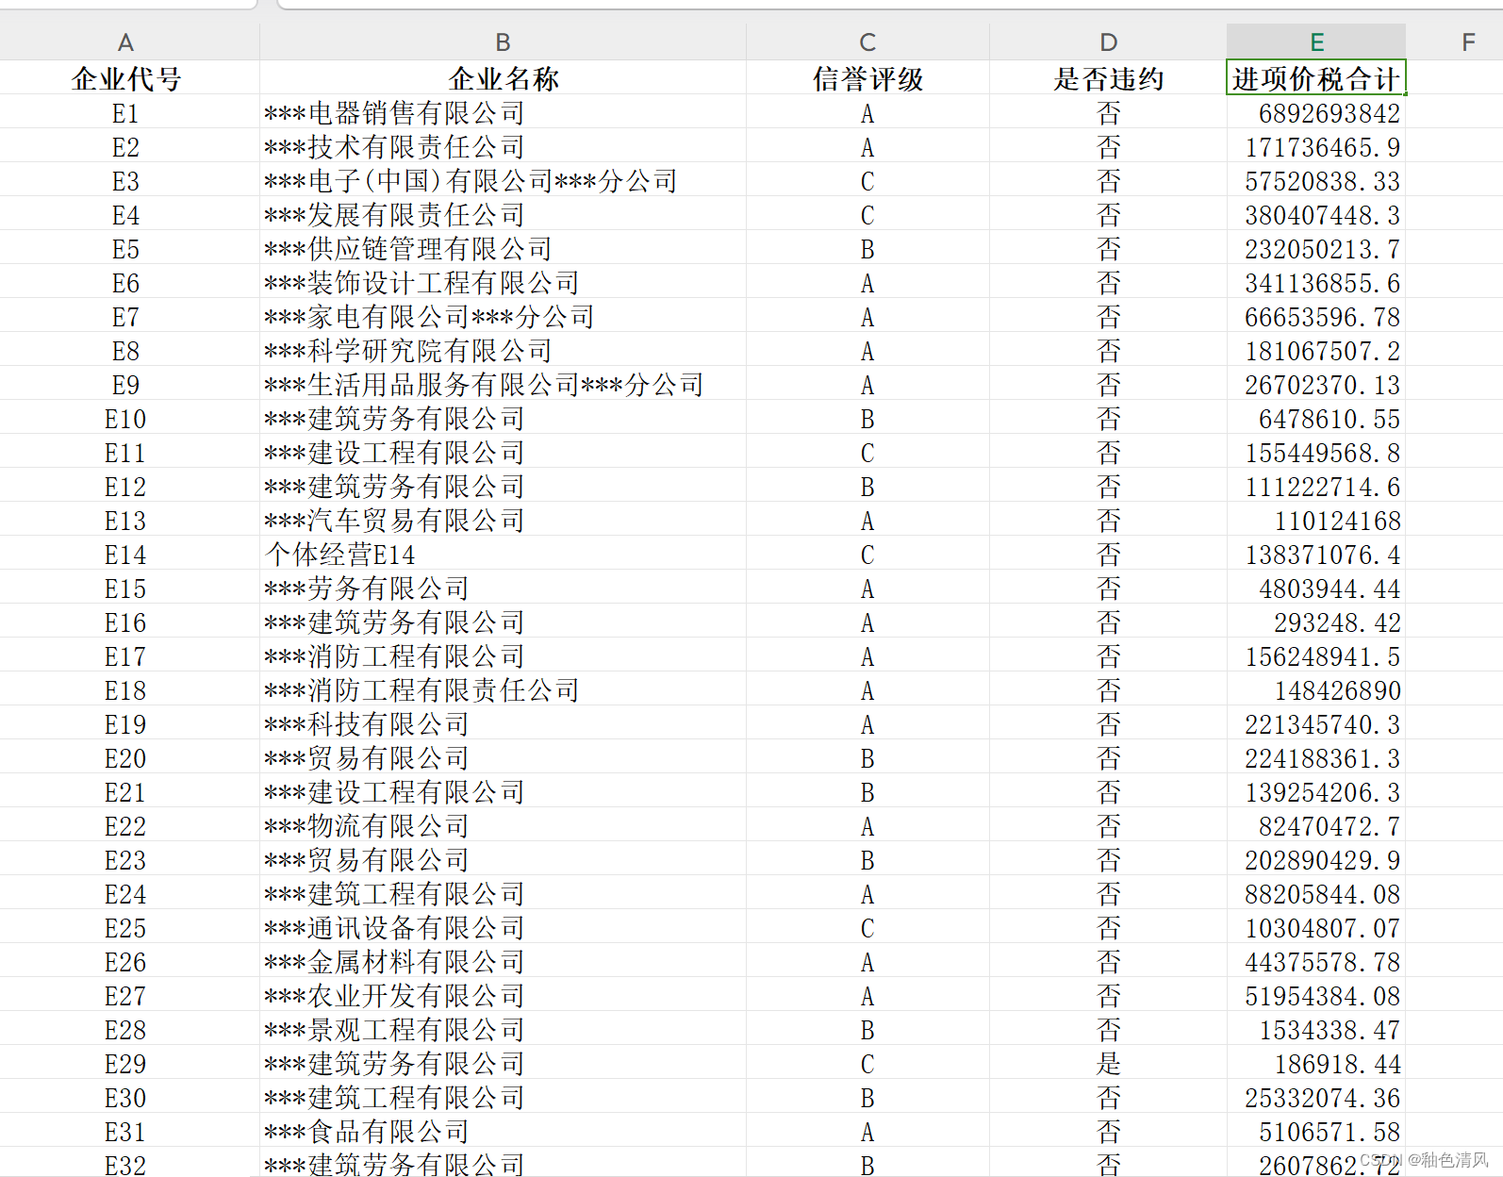Select value 202890429.9 in E23 row
1503x1177 pixels.
coord(1316,860)
